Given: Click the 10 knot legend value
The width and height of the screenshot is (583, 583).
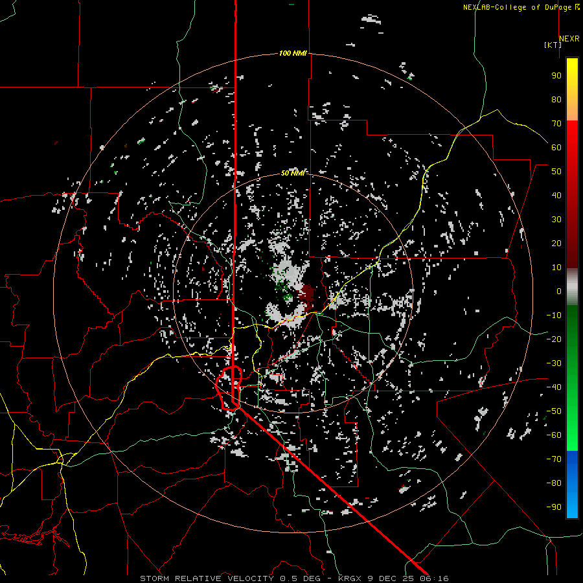Looking at the screenshot, I should [556, 268].
